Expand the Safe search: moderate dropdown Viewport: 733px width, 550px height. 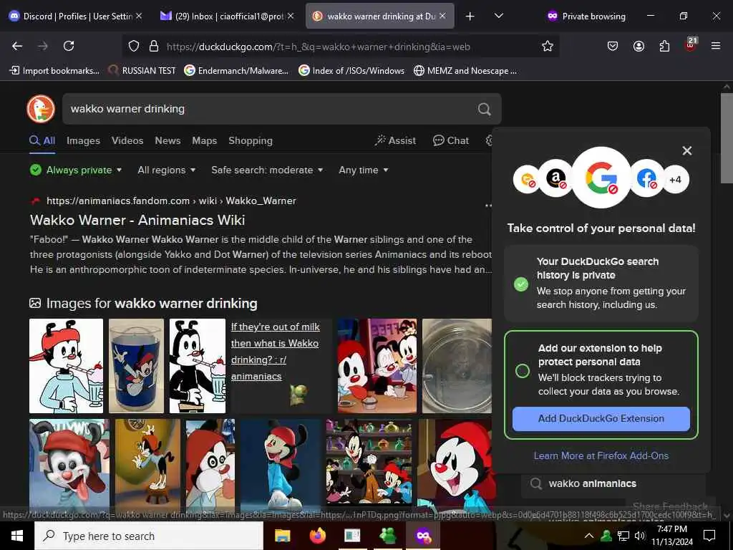click(267, 170)
